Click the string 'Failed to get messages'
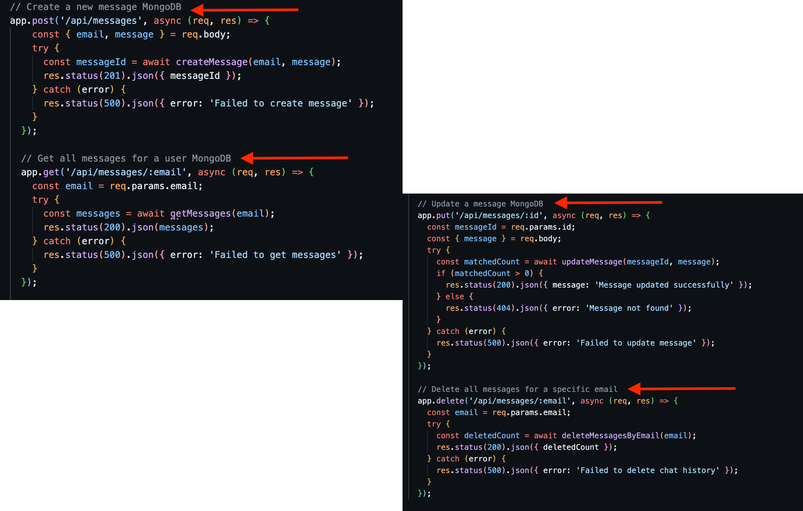Image resolution: width=803 pixels, height=511 pixels. (x=275, y=255)
